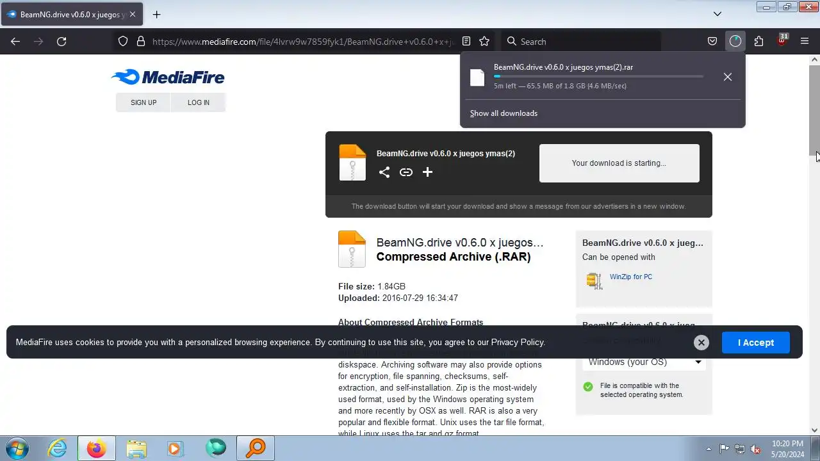Copy link using the chain icon
This screenshot has width=820, height=461.
click(x=406, y=172)
